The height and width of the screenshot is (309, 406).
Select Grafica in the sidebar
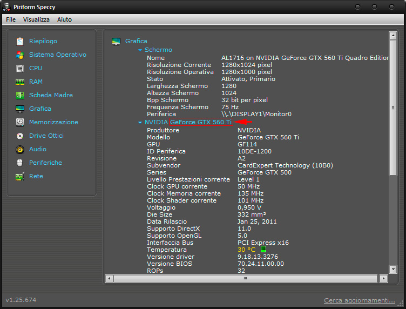coord(40,109)
